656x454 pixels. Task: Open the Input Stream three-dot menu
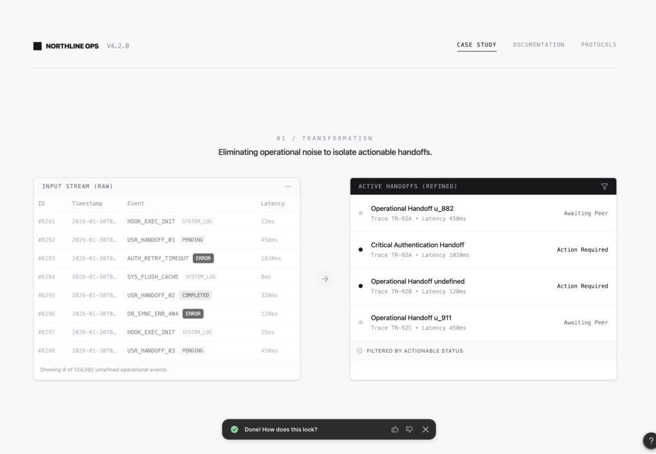(288, 186)
